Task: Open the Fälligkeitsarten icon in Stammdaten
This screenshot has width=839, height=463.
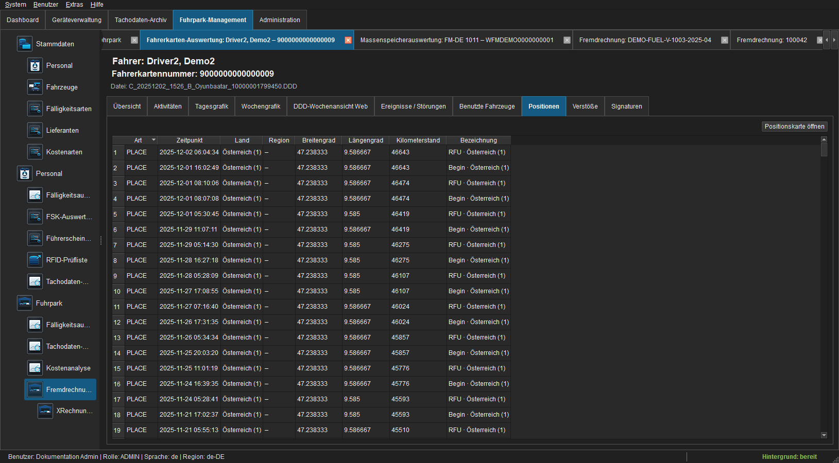Action: (35, 109)
